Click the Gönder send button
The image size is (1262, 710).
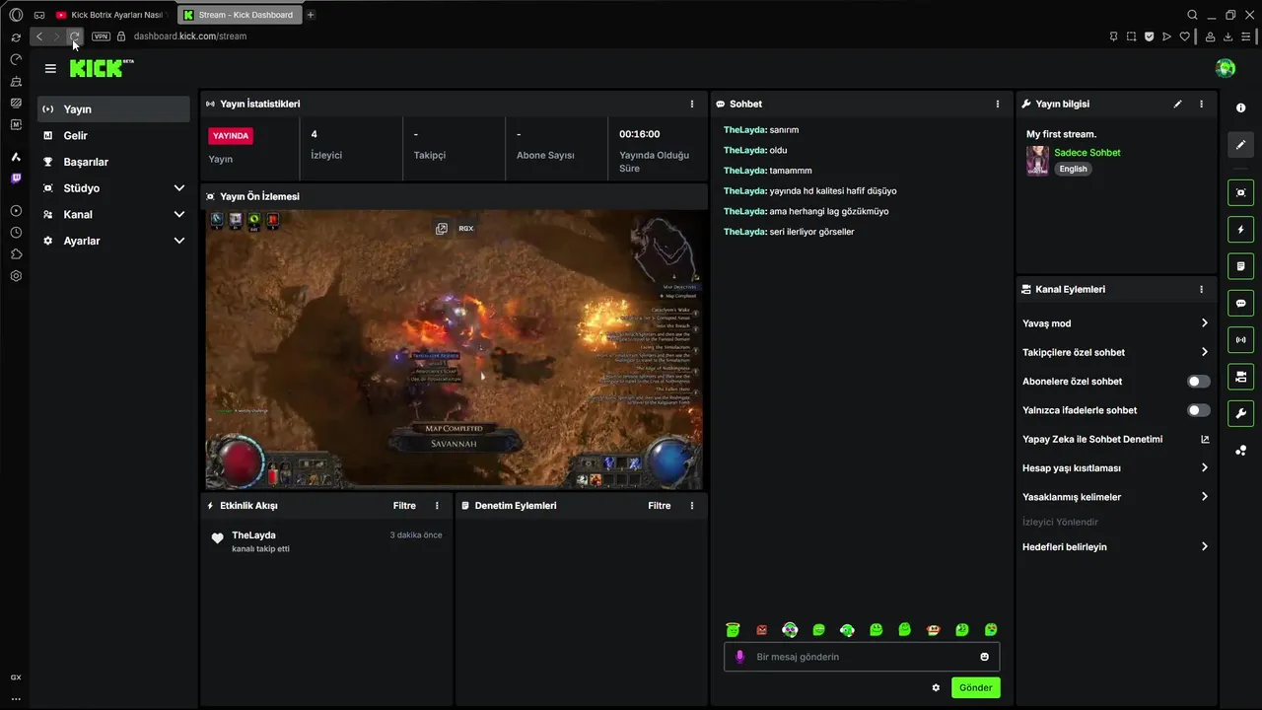tap(976, 687)
